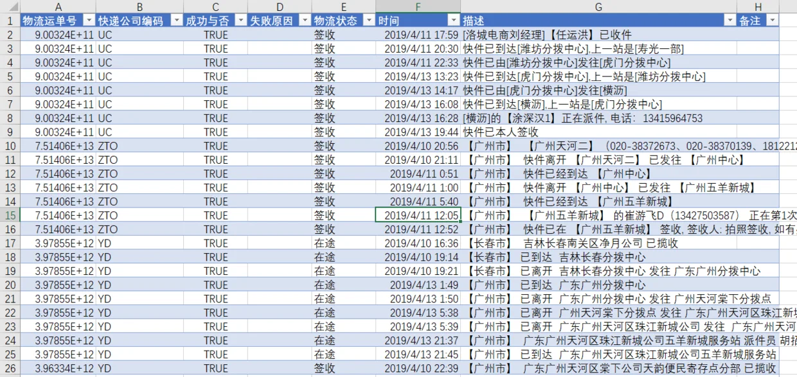The height and width of the screenshot is (377, 797).
Task: Click ZTO carrier code cell in row 10
Action: coord(139,146)
